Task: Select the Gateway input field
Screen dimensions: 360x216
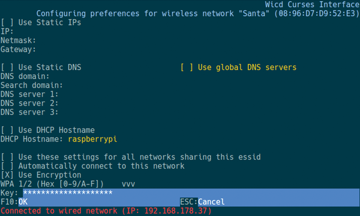Action: click(x=197, y=49)
